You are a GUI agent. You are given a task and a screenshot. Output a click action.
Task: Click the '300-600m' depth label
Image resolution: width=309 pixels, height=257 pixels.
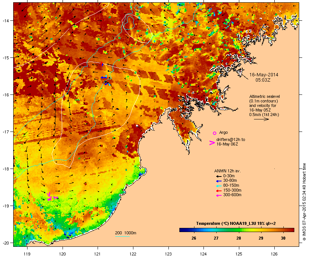click(x=232, y=195)
